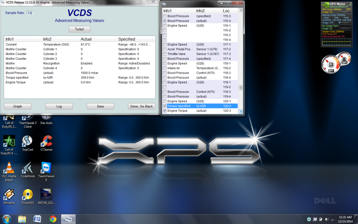
Task: Click the 81.0°C coolant value
Action: coord(86,45)
